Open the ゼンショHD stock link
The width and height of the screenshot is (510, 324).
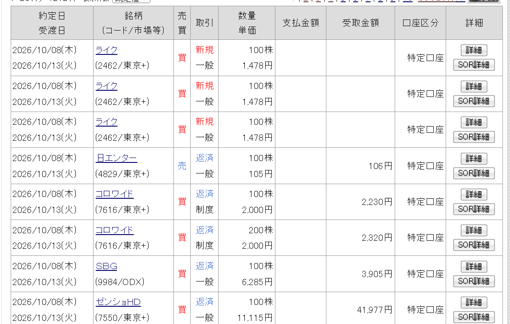(x=118, y=302)
